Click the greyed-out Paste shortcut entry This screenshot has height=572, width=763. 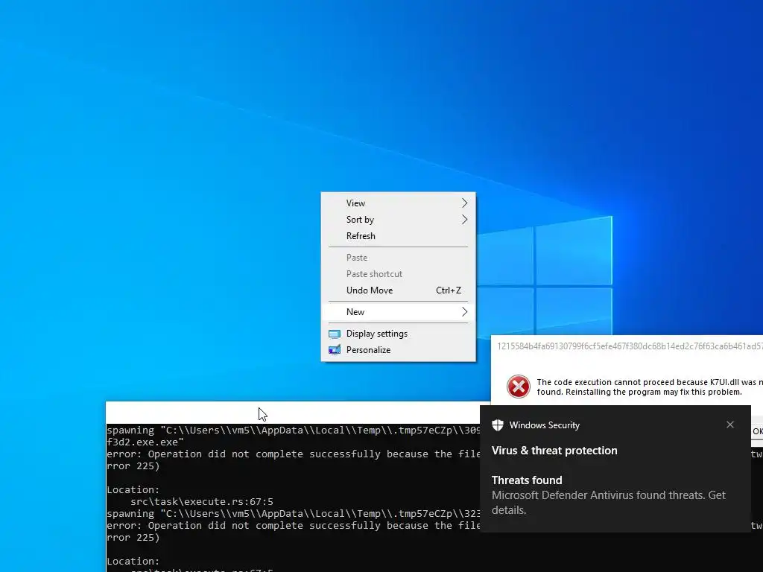(x=398, y=274)
